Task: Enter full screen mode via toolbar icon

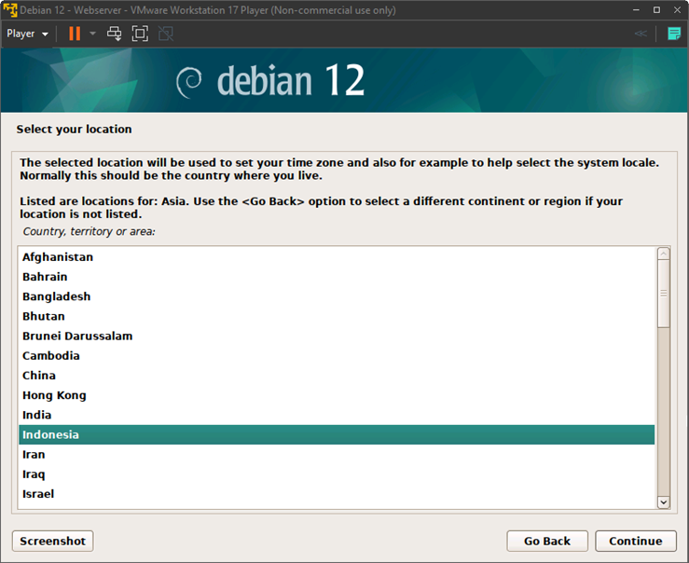Action: 140,34
